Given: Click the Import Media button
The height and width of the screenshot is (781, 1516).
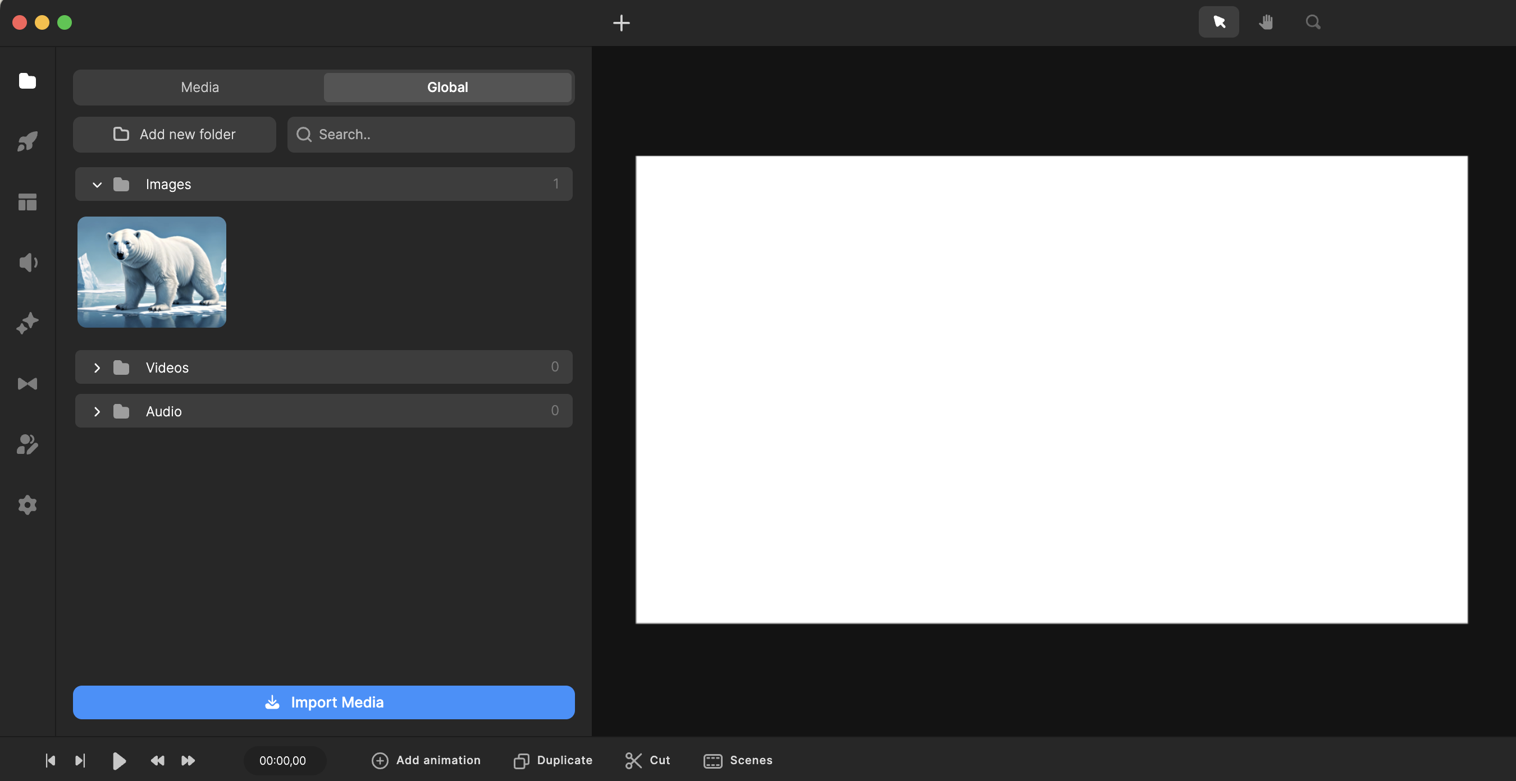Looking at the screenshot, I should pos(323,702).
